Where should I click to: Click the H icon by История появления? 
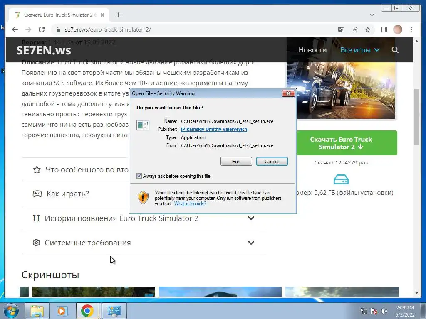(x=36, y=218)
